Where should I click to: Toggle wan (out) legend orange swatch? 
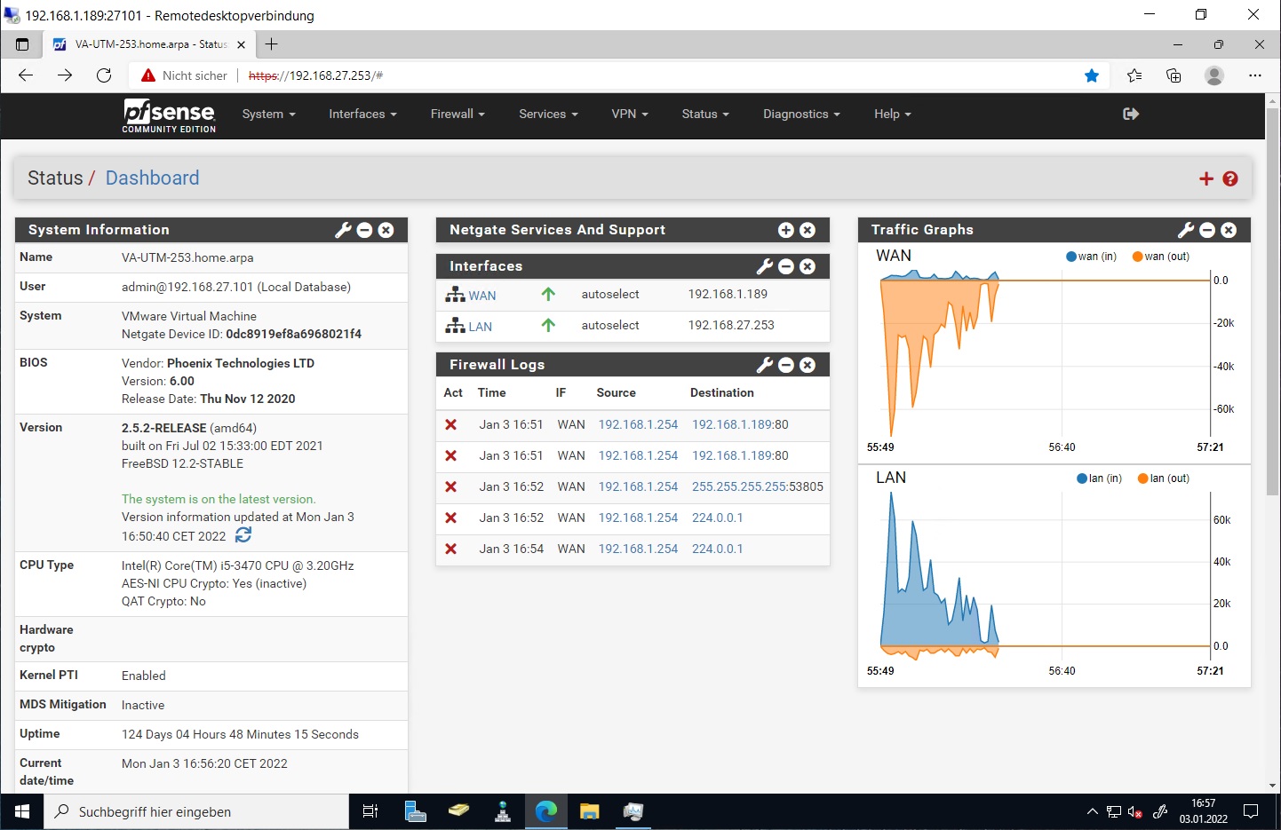click(x=1137, y=257)
